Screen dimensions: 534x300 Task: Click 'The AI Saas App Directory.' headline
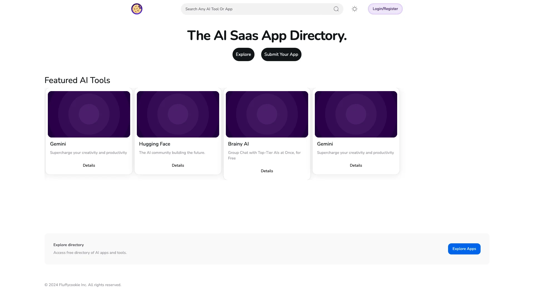(267, 36)
